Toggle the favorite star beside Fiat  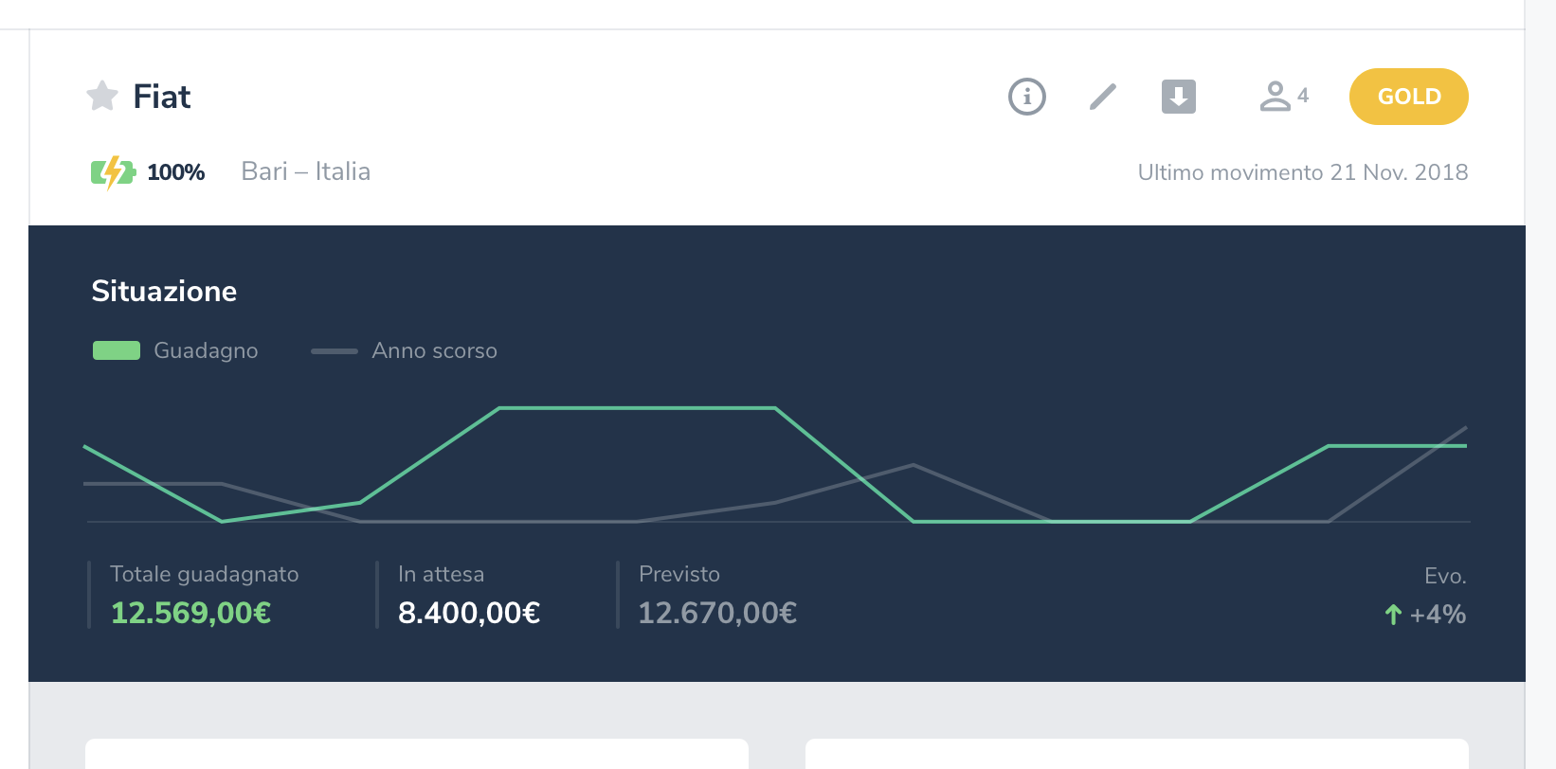102,96
